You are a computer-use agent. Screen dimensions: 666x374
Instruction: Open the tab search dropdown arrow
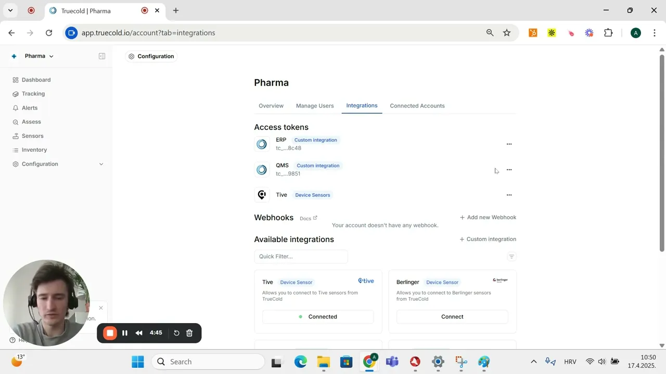click(x=10, y=10)
